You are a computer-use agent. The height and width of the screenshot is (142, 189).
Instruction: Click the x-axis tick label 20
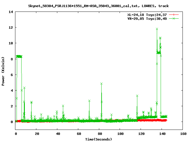pos(37,134)
